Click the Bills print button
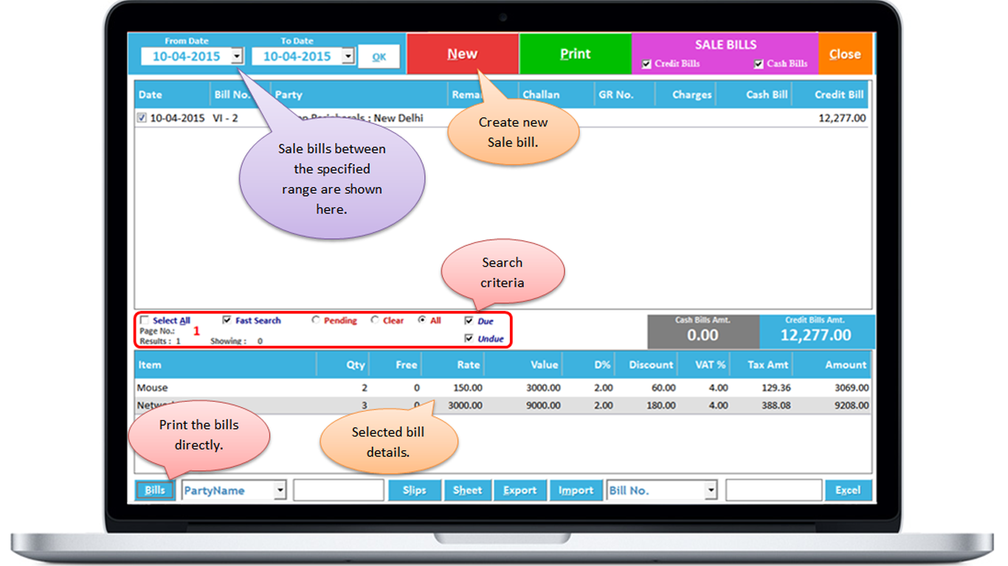Image resolution: width=1008 pixels, height=566 pixels. pos(155,490)
